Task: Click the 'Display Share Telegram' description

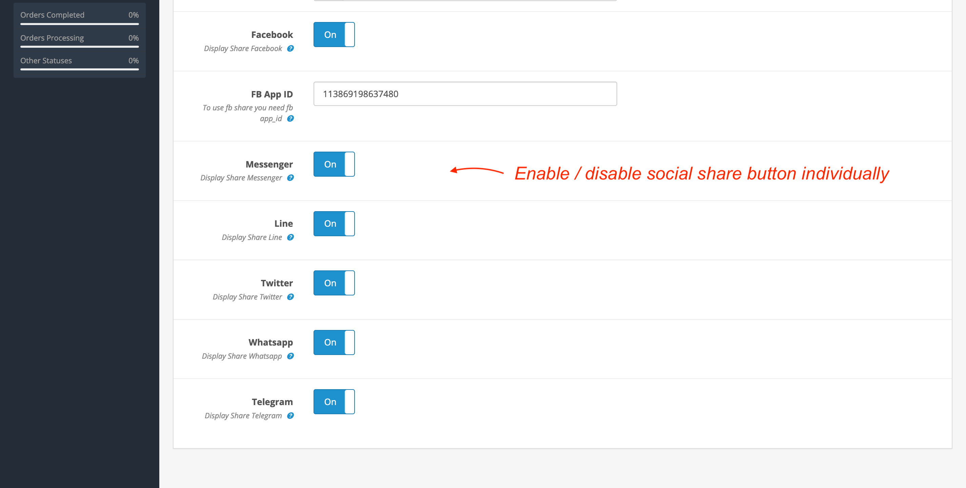Action: pos(243,415)
